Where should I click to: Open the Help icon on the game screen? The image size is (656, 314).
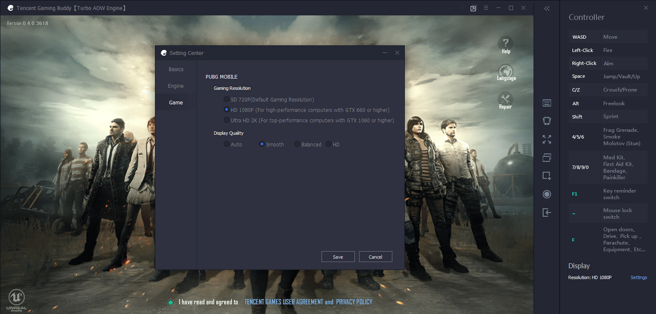(x=506, y=45)
